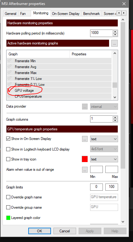Viewport: 133px width, 242px height.
Task: Toggle the checkmark next to Framerate 1% Low
Action: (10, 78)
